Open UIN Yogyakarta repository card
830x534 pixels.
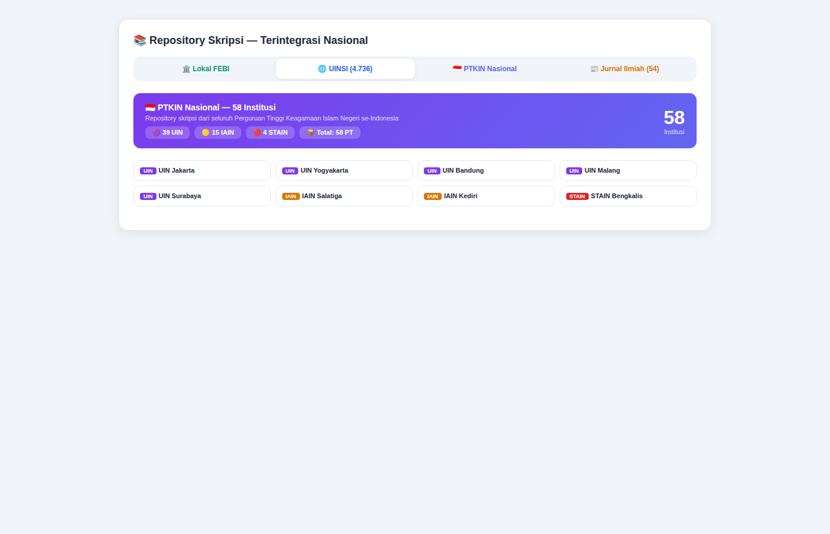point(344,171)
